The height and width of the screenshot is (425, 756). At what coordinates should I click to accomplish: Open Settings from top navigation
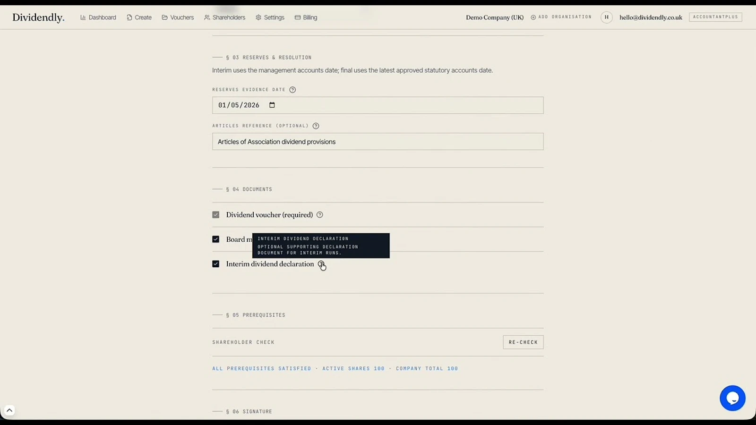tap(270, 17)
